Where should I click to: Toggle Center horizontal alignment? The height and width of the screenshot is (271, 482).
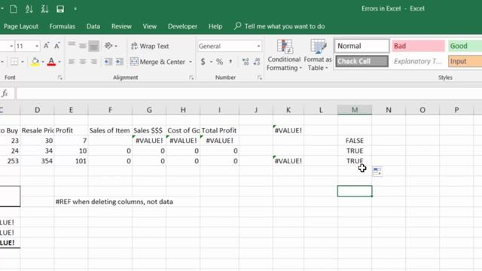click(x=82, y=62)
